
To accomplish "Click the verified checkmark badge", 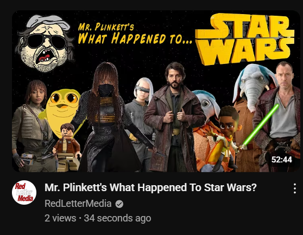I will pos(119,204).
